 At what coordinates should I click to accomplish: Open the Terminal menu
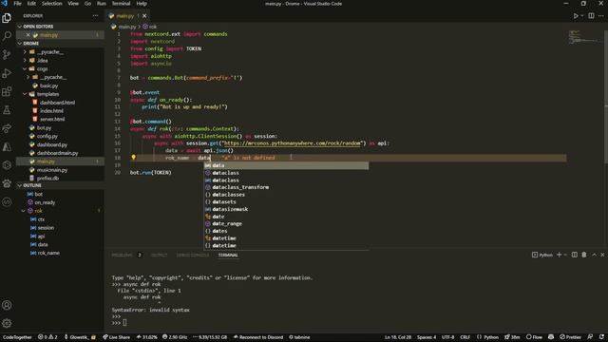(121, 4)
